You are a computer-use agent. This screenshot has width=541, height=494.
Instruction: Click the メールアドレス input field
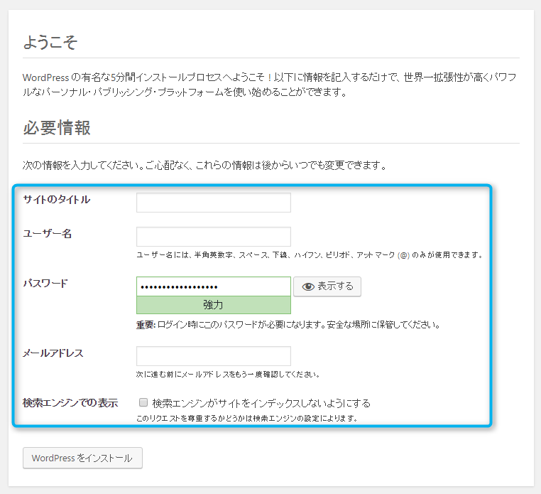pos(214,356)
